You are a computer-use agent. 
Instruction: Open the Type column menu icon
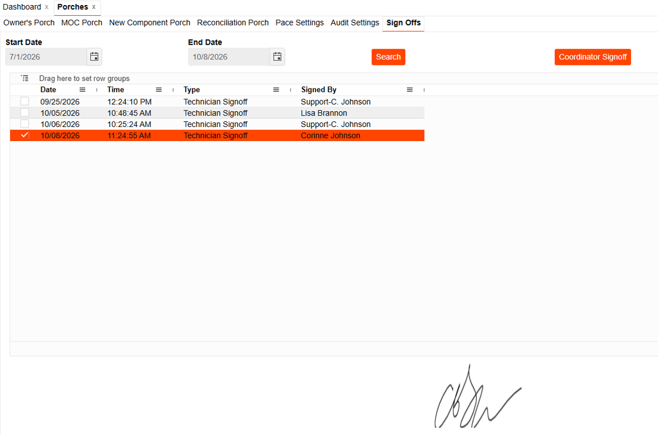[x=276, y=90]
